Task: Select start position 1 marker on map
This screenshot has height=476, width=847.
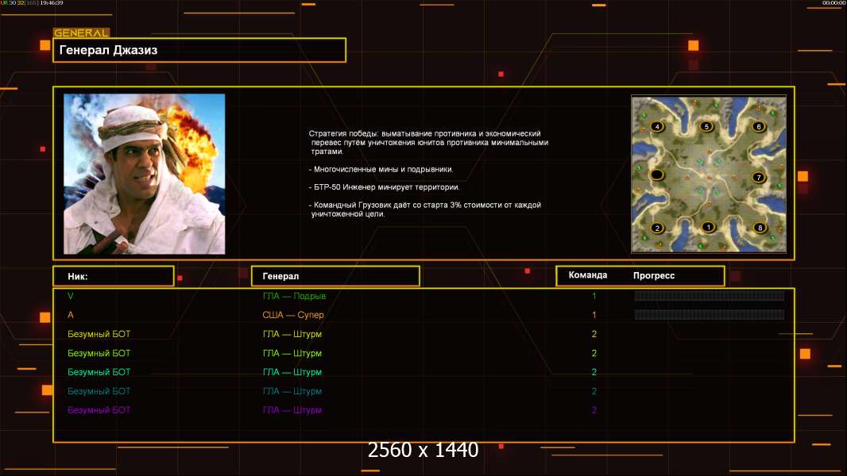Action: coord(709,228)
